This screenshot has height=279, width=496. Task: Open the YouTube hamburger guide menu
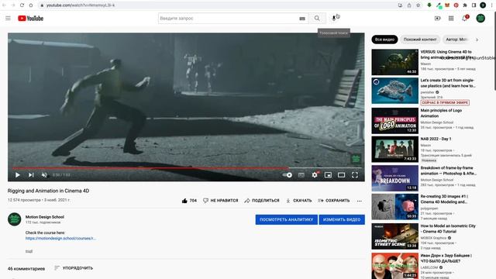tap(9, 19)
